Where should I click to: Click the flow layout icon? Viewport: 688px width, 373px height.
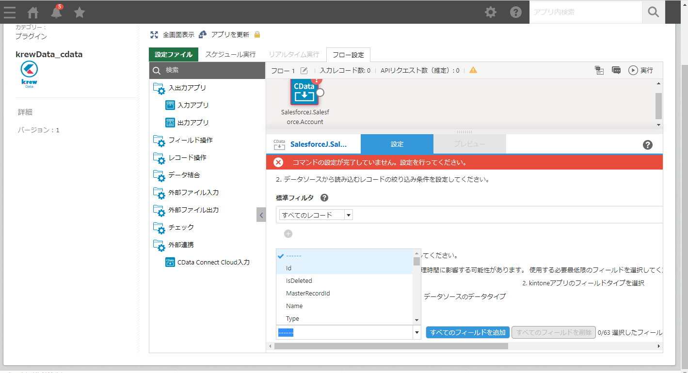pos(599,71)
